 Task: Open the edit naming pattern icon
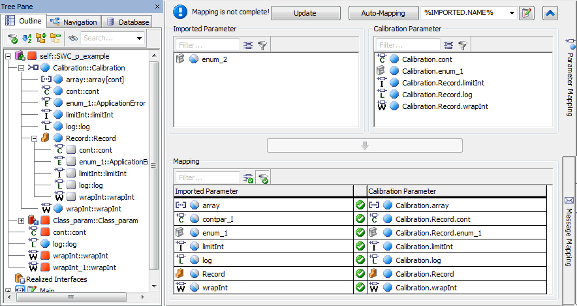[x=527, y=13]
